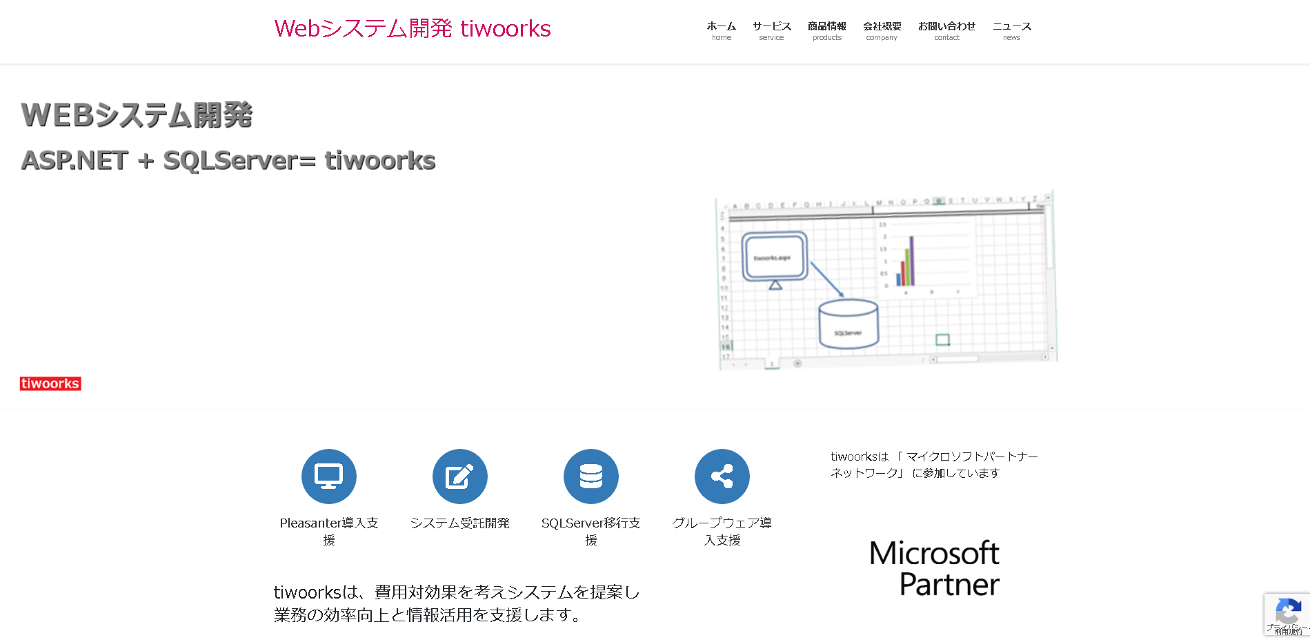
Task: Click the システム受託開発 text link
Action: click(x=459, y=523)
